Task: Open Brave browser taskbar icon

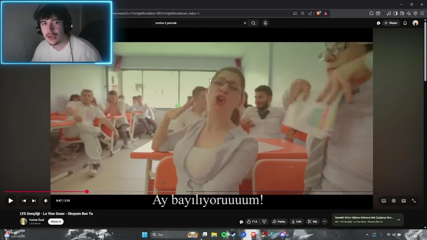Action: pyautogui.click(x=253, y=235)
